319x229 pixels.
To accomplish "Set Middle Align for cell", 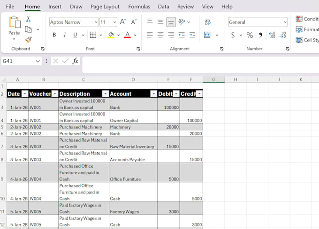I will pos(160,21).
